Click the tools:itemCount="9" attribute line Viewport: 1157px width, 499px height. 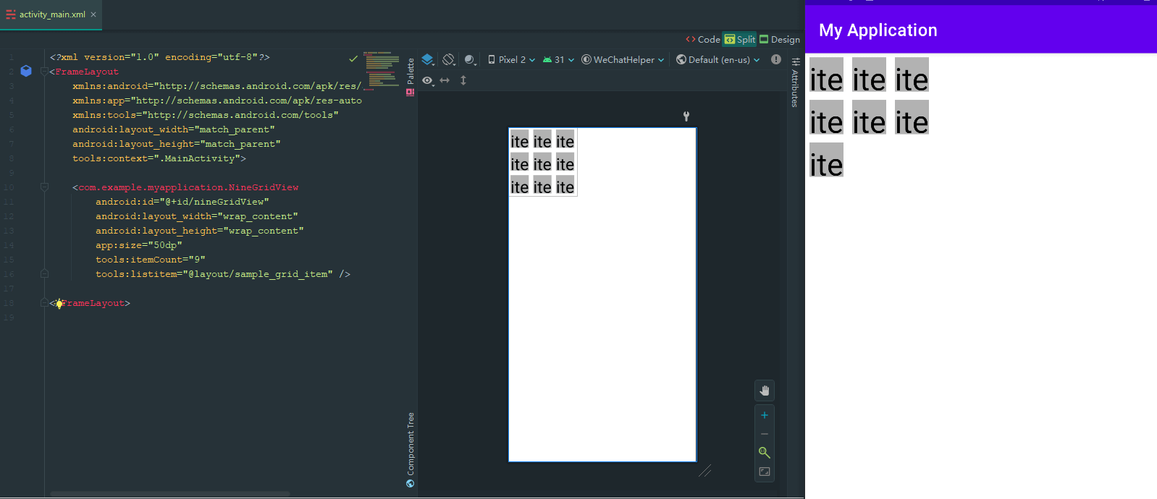[150, 260]
